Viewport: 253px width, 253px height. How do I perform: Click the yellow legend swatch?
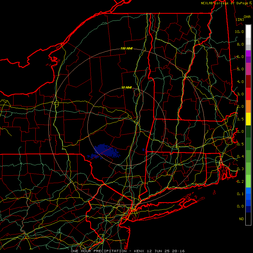pyautogui.click(x=248, y=119)
